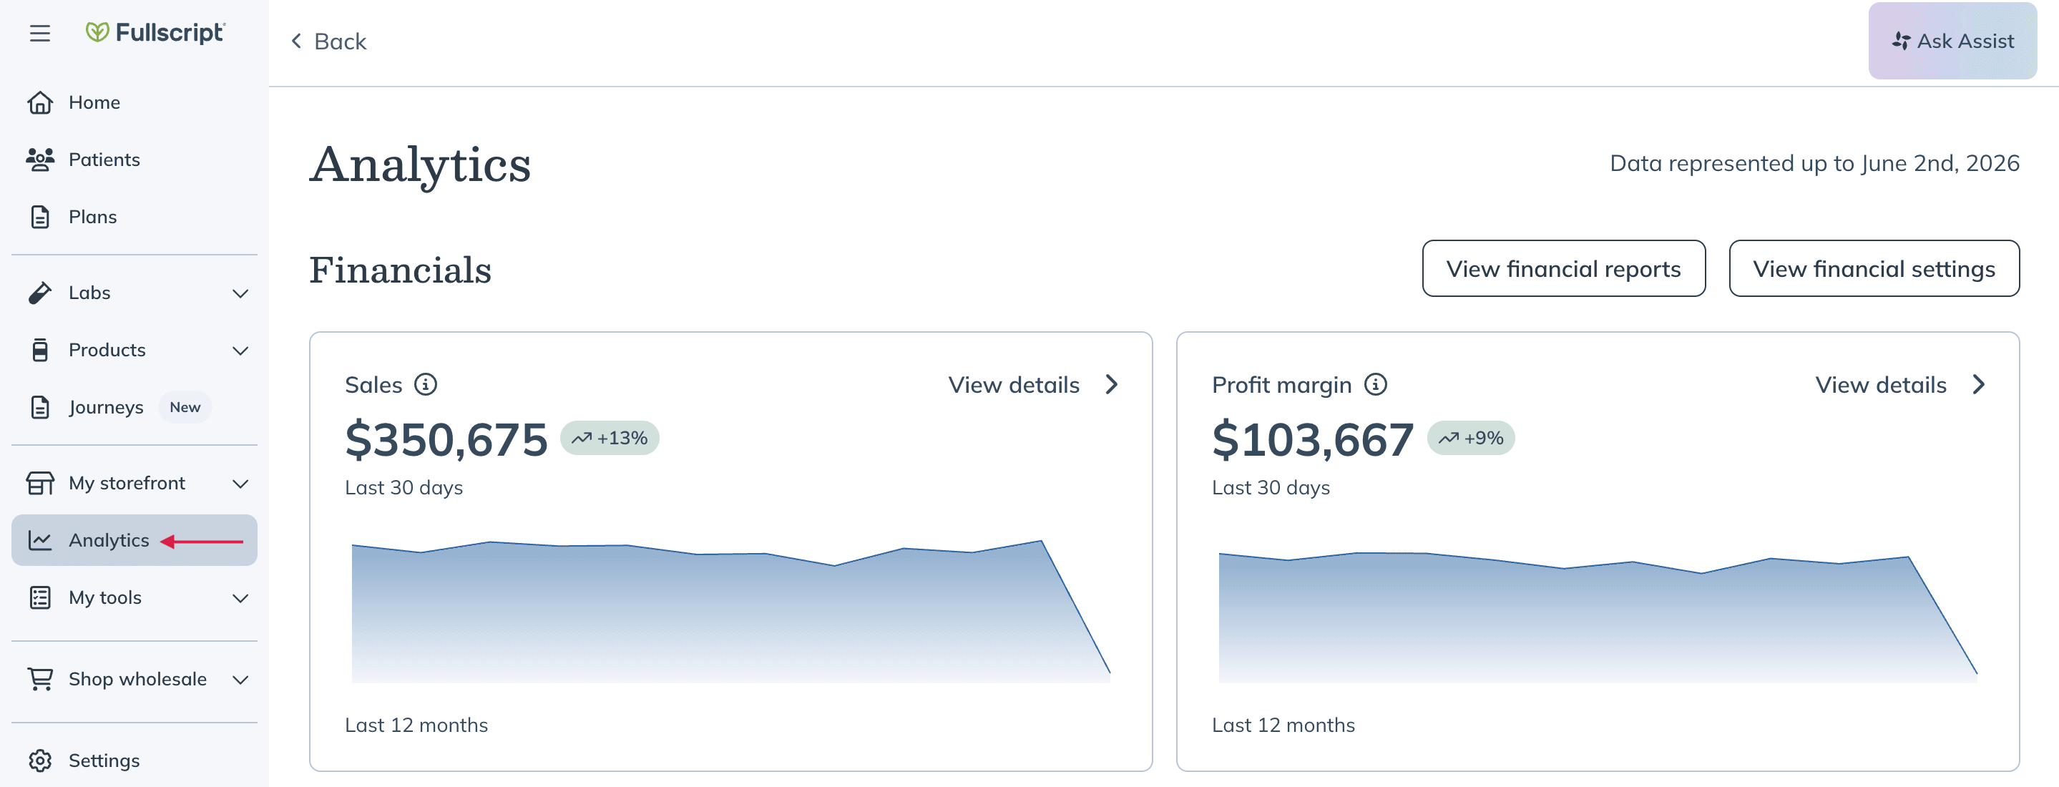Click the Plans document icon
This screenshot has width=2059, height=787.
40,217
